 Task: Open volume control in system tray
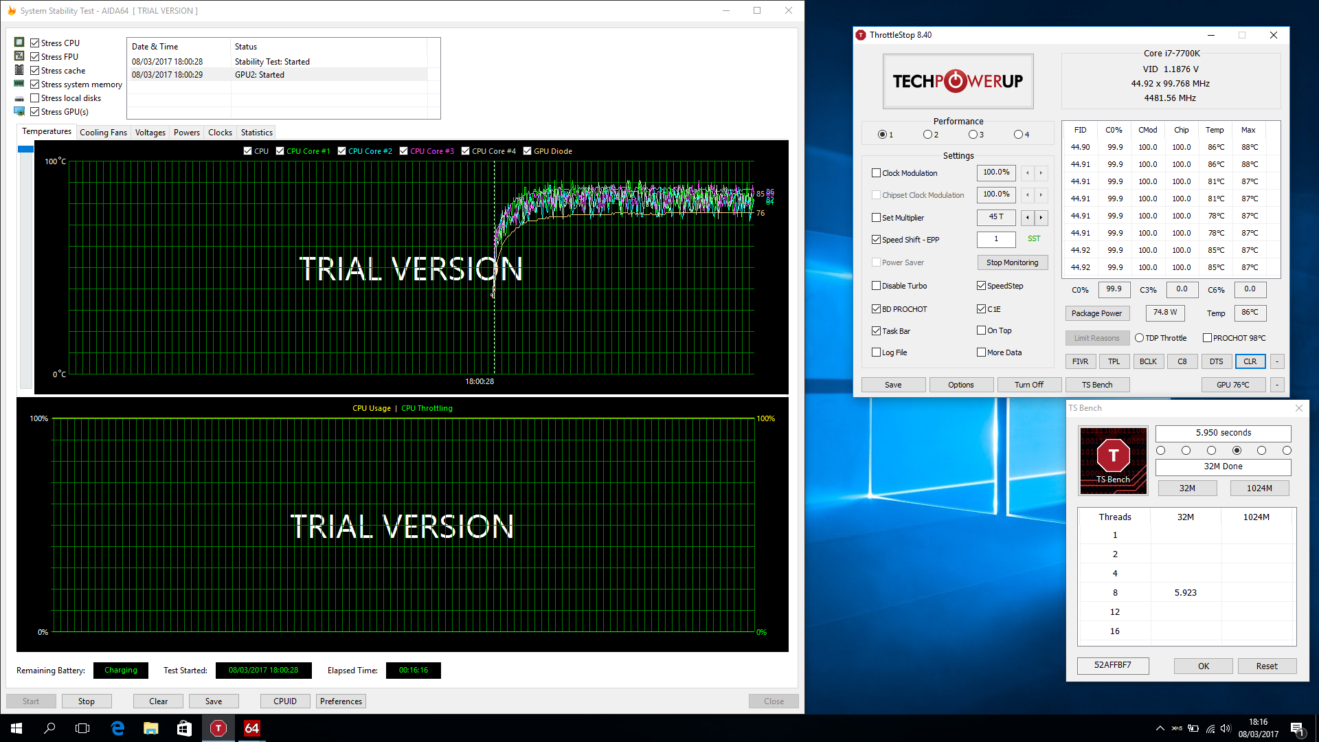(1227, 728)
